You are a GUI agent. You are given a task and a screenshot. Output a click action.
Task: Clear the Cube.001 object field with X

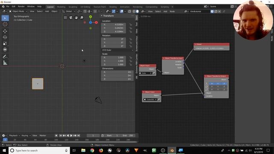click(155, 100)
